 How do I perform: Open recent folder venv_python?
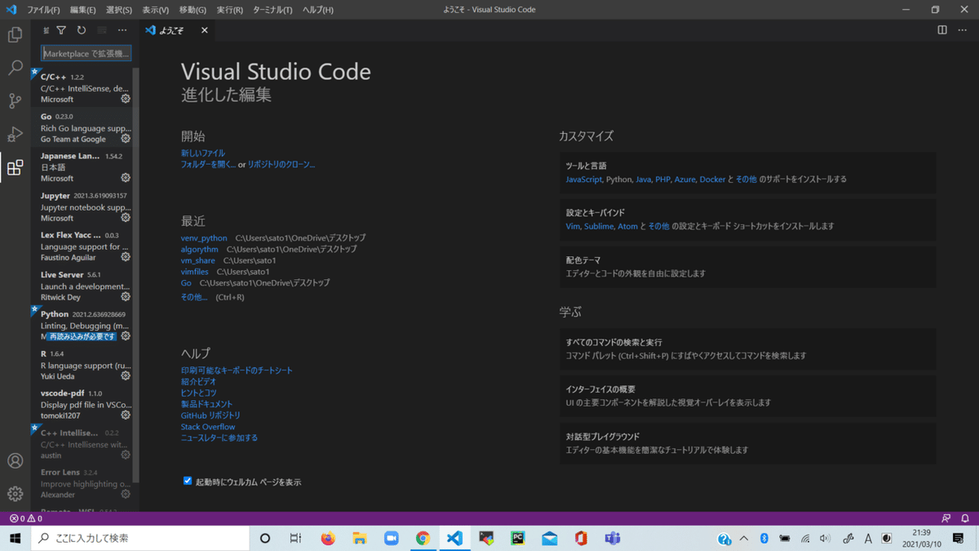point(204,238)
